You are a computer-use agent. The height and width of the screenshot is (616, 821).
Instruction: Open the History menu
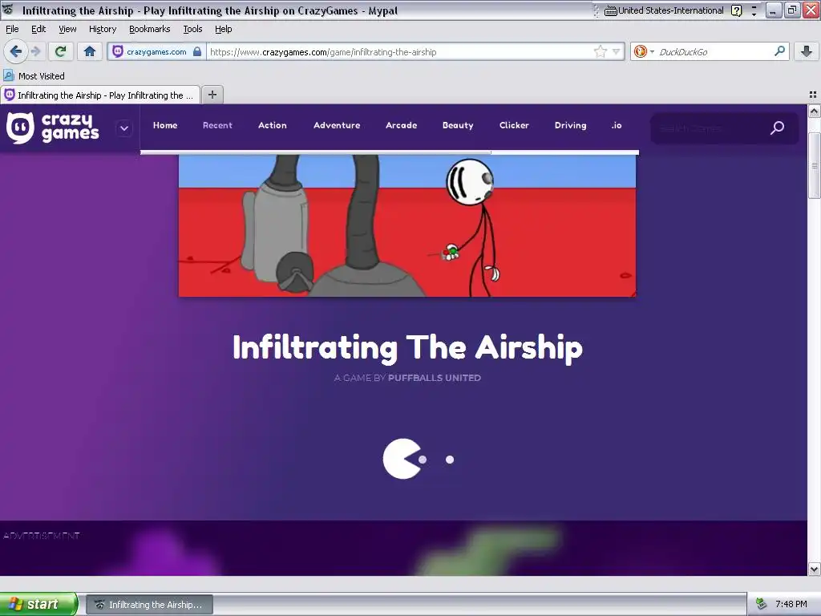[103, 29]
